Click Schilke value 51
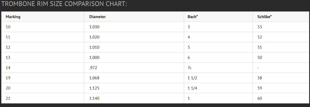This screenshot has height=107, width=310. (260, 47)
